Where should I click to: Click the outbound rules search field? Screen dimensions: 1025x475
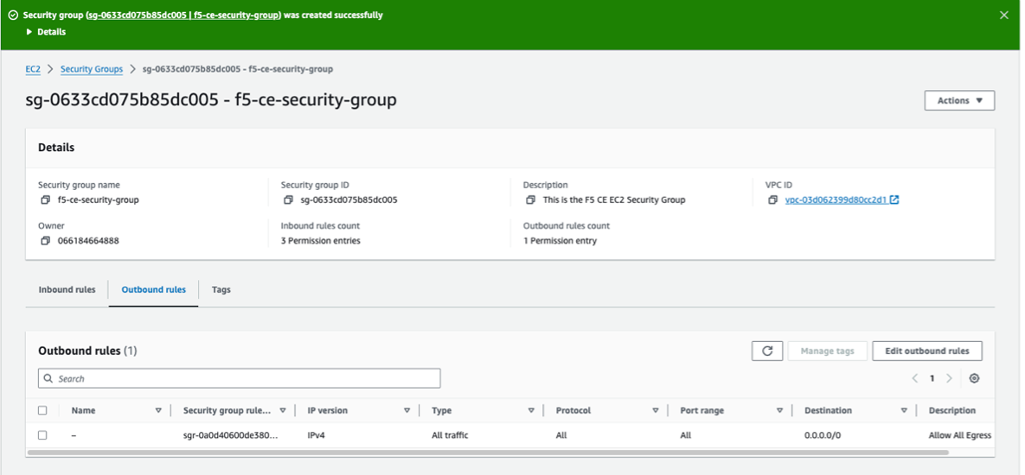click(240, 378)
